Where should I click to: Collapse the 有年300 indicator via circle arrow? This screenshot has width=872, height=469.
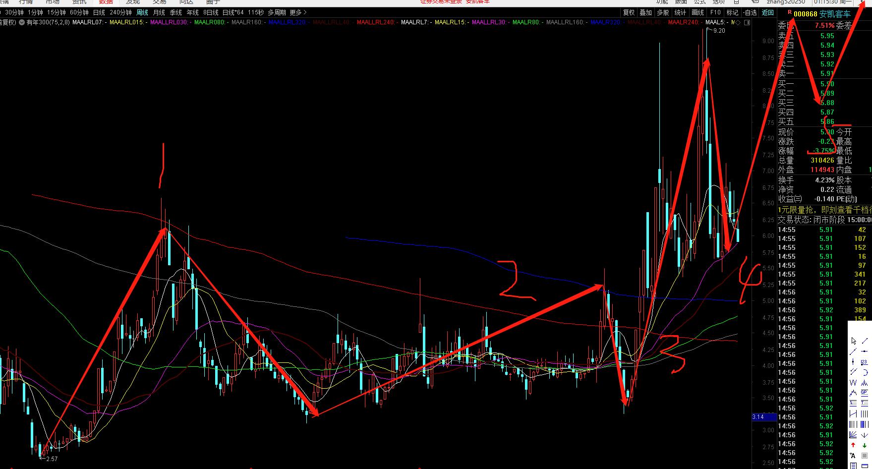[22, 23]
